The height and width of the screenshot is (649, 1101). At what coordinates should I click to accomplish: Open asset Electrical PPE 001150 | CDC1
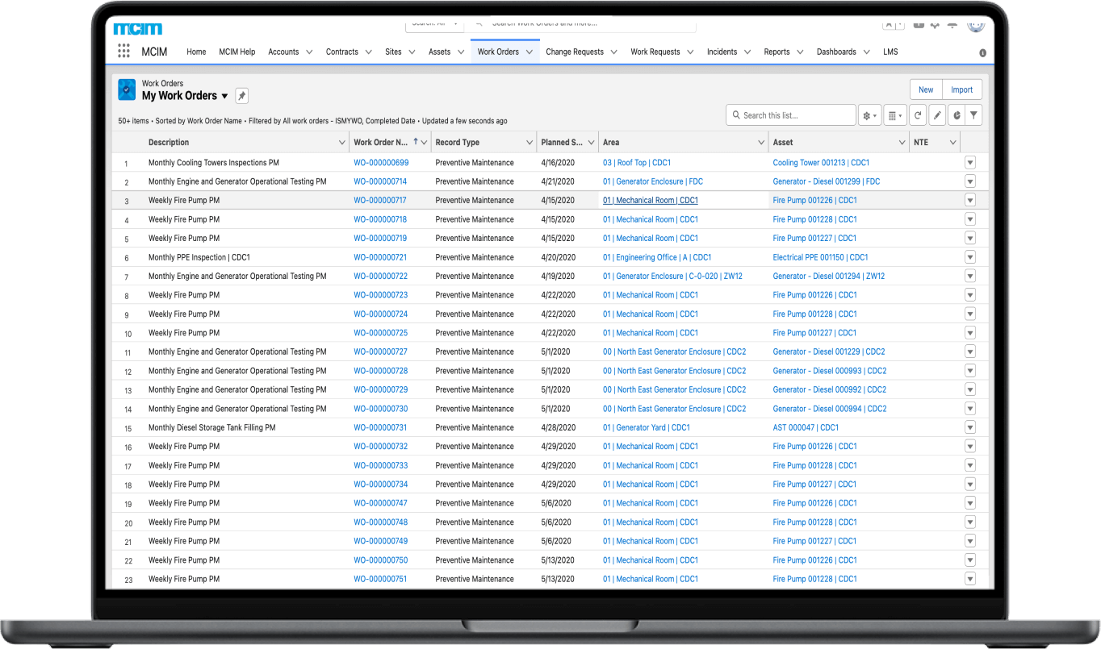(x=820, y=257)
